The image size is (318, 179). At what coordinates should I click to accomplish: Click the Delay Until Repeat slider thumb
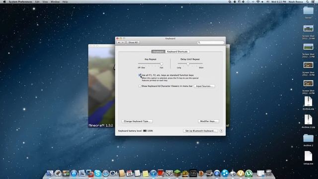click(x=188, y=64)
